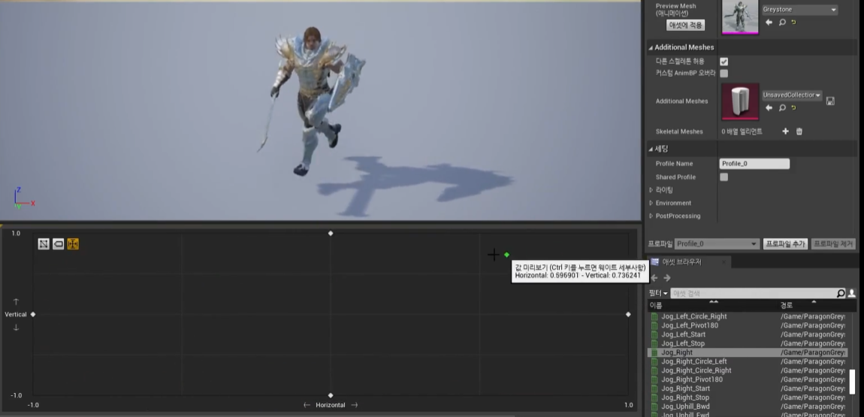Use selected asset arrow for Additional Meshes

tap(769, 108)
